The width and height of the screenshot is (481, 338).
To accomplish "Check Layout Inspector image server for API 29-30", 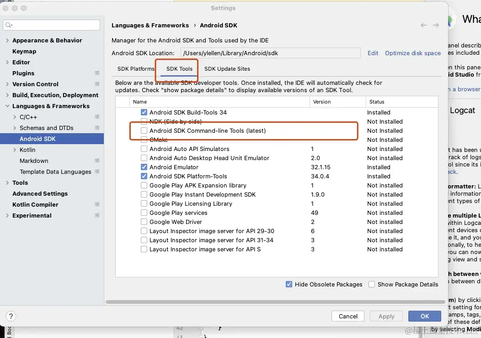I will 144,231.
